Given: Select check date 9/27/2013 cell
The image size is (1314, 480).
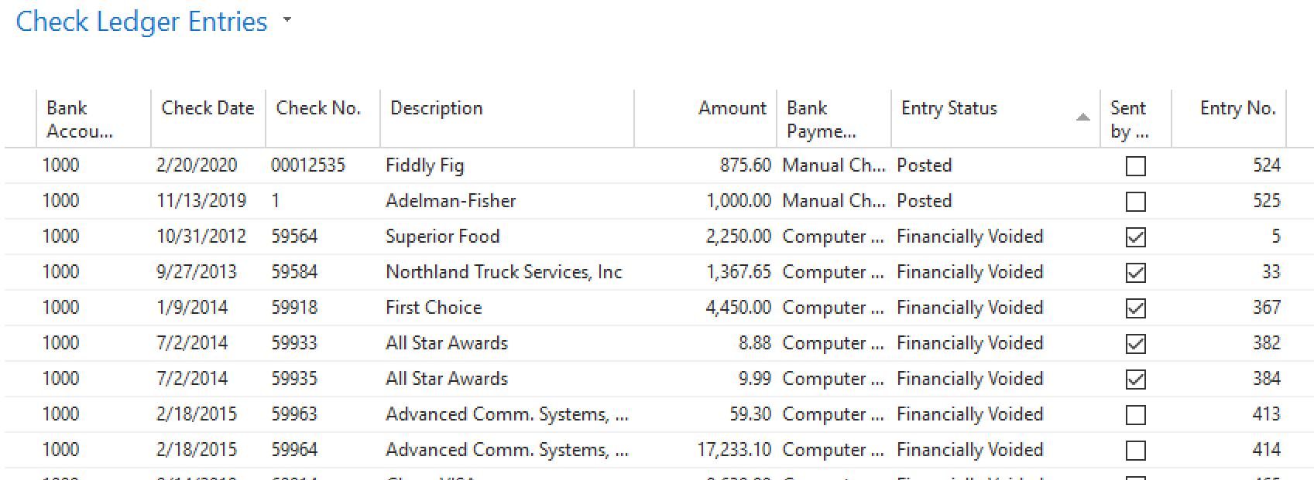Looking at the screenshot, I should coord(197,272).
